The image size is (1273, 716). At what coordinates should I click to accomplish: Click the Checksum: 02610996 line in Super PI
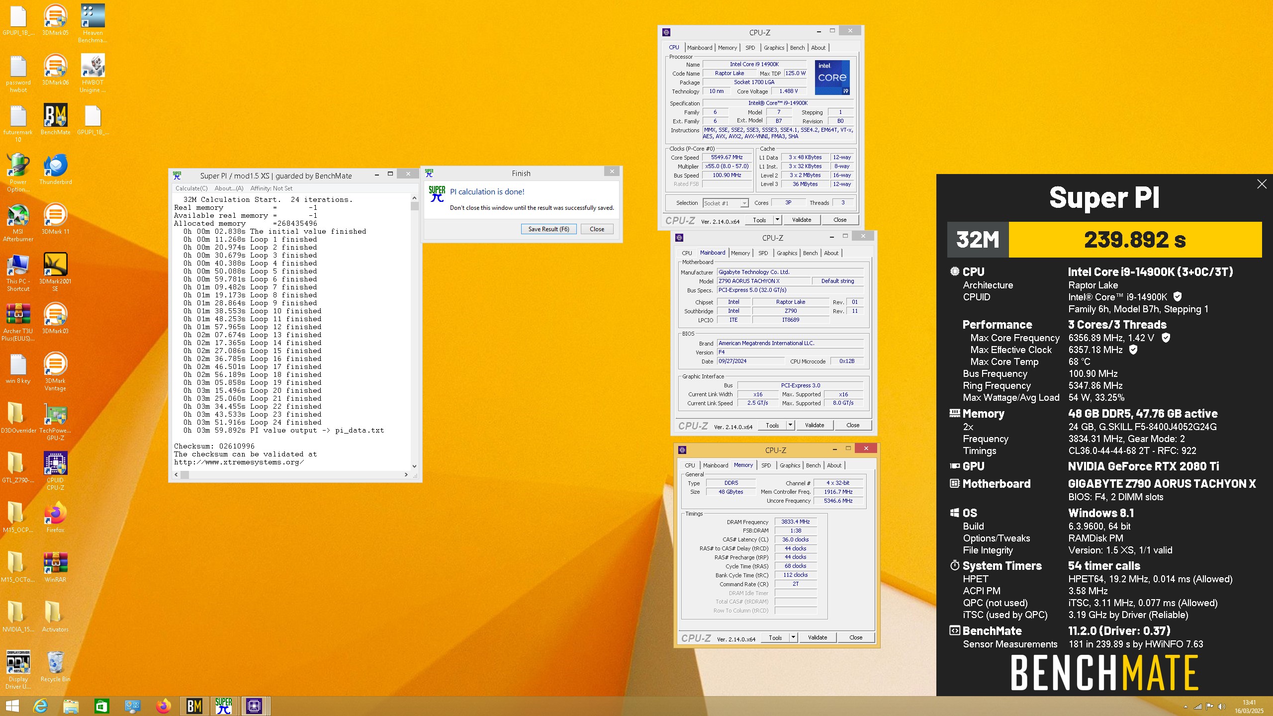tap(214, 447)
